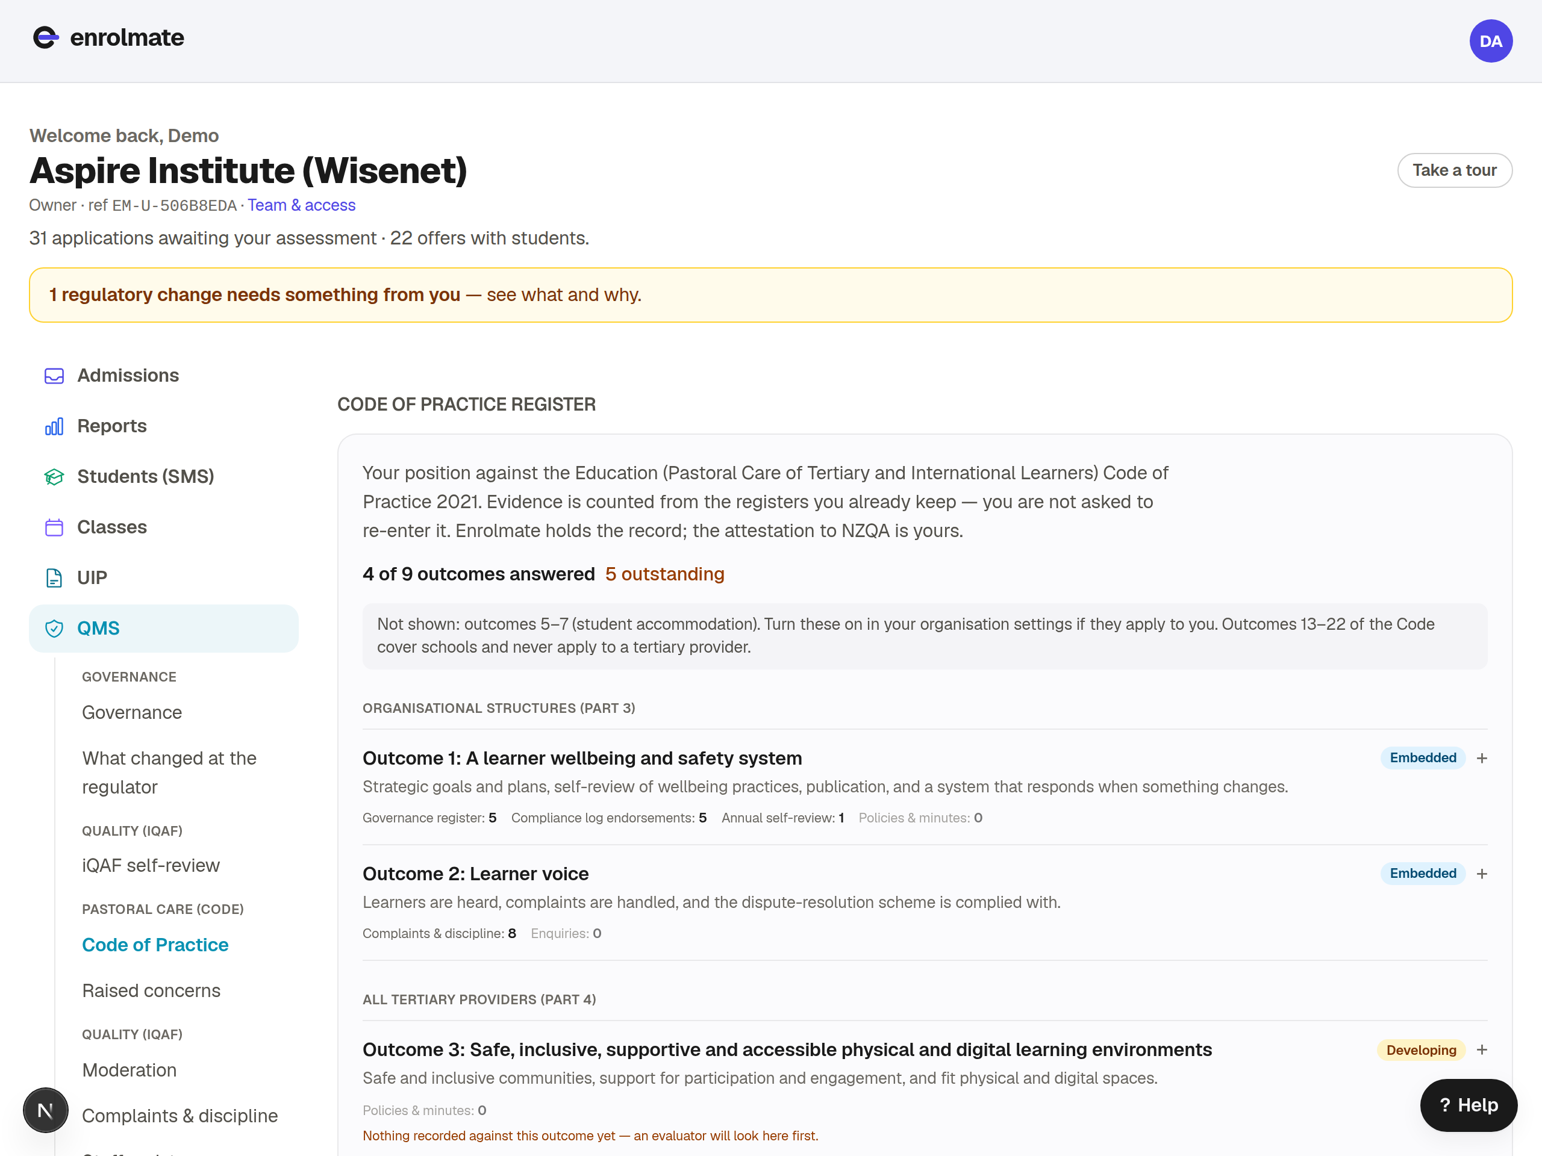Click the Not shown outcomes 5–7 note
1542x1156 pixels.
[925, 636]
